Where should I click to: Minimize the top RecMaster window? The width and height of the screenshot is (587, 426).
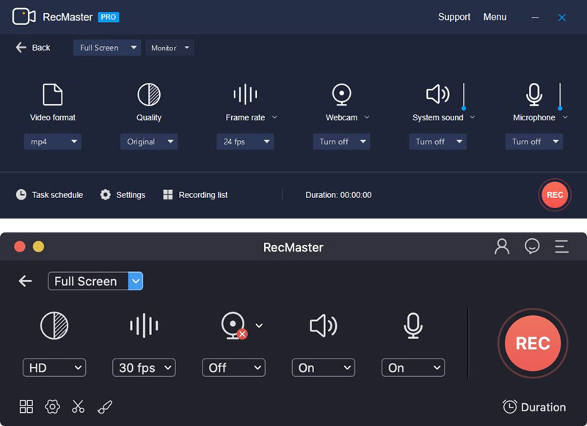click(535, 18)
